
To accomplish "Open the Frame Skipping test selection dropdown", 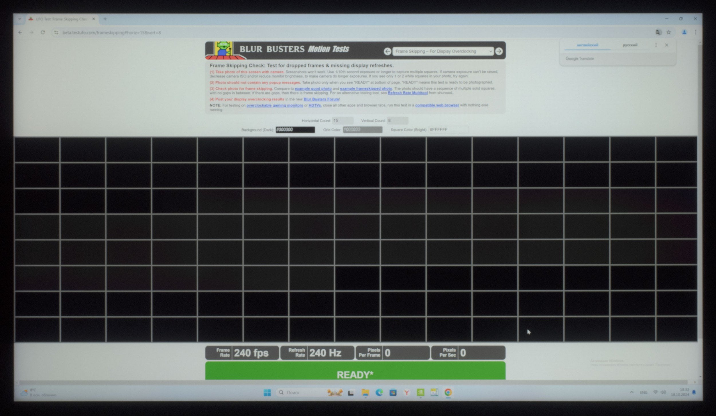I will pyautogui.click(x=443, y=51).
